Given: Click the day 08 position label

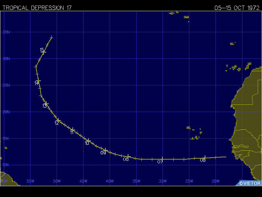Looking at the screenshot, I should [126, 159].
